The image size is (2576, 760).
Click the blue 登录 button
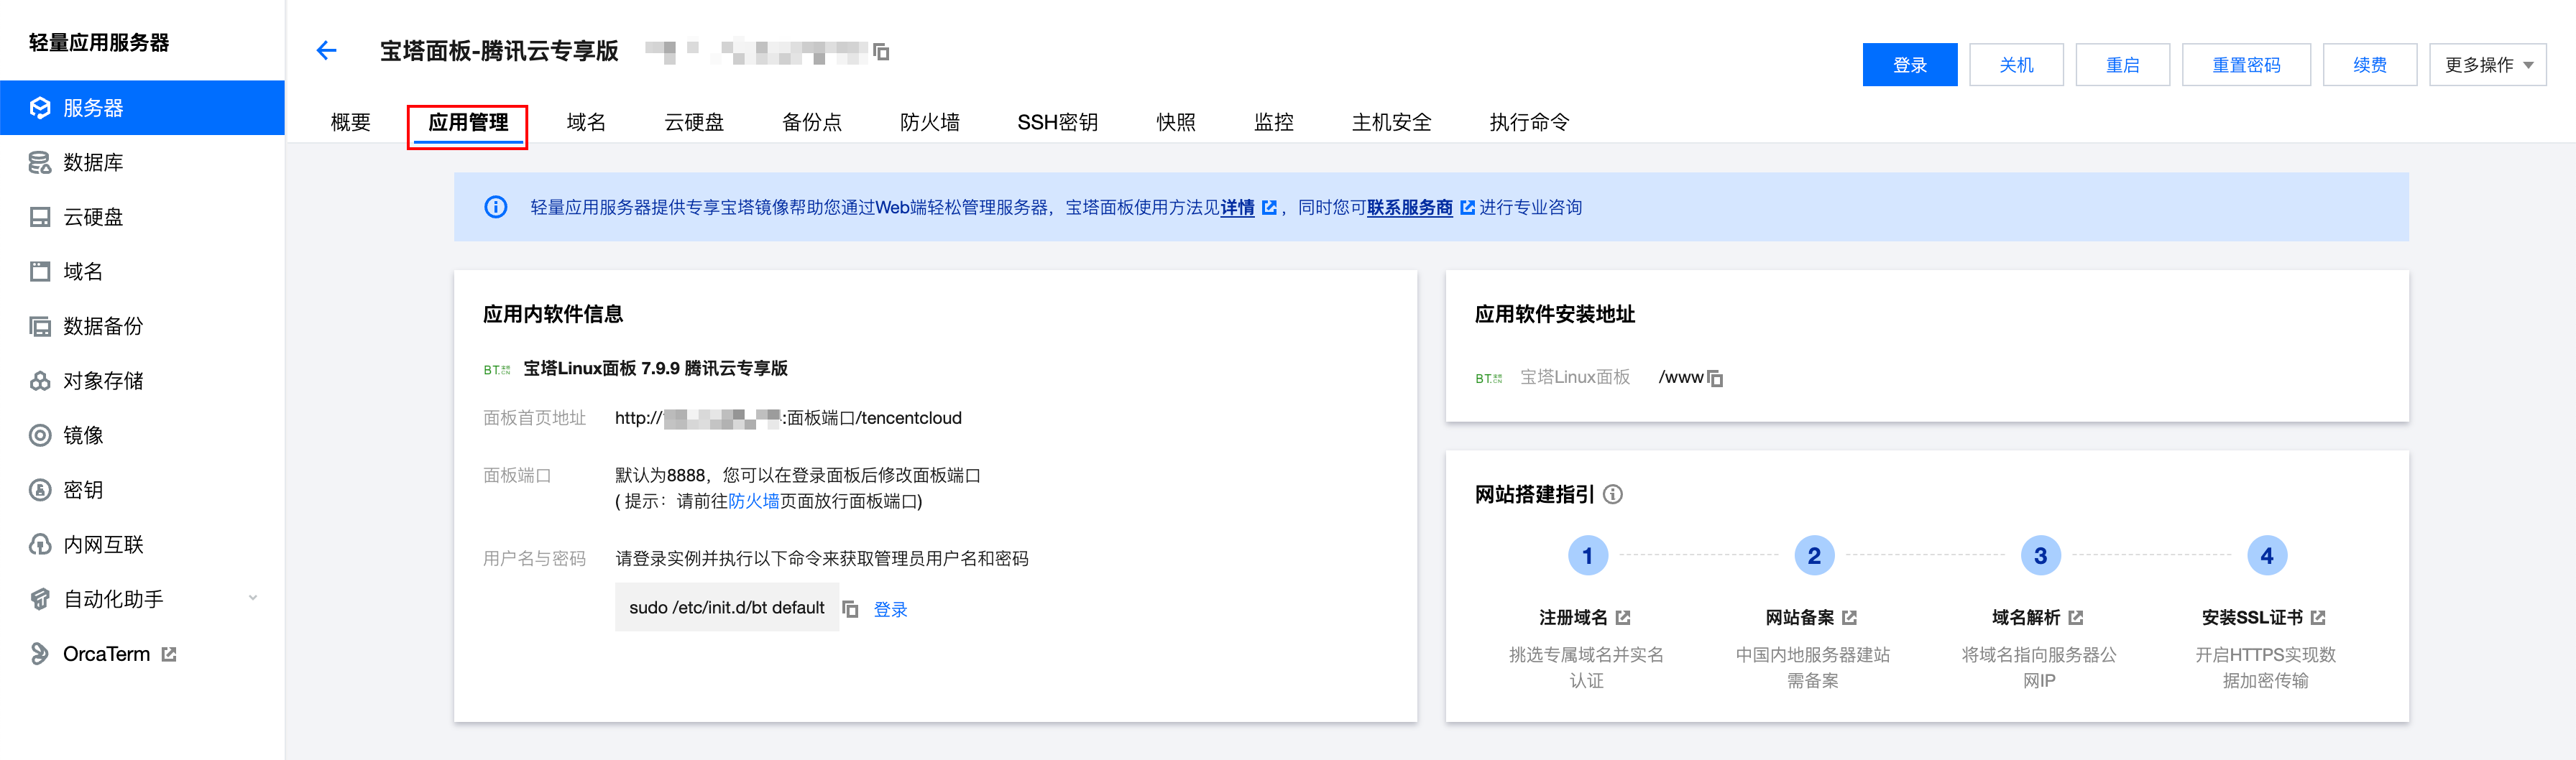[1909, 65]
